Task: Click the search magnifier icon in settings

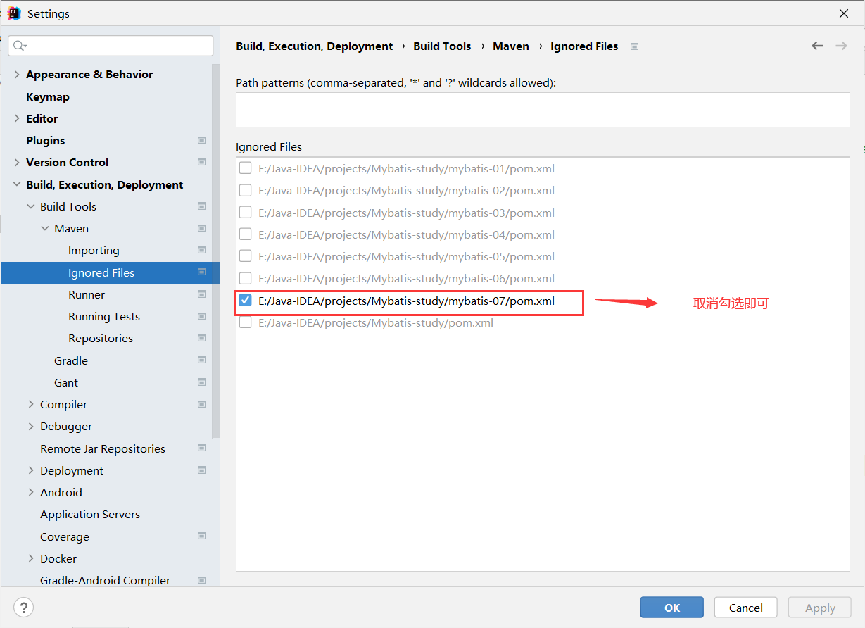Action: coord(20,46)
